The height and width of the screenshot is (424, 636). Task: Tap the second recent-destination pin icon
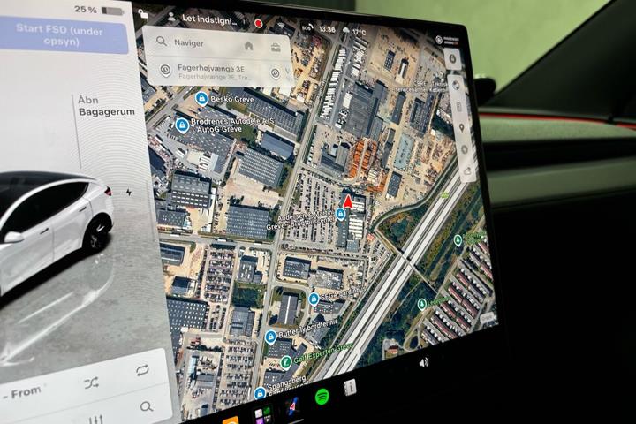[x=275, y=73]
